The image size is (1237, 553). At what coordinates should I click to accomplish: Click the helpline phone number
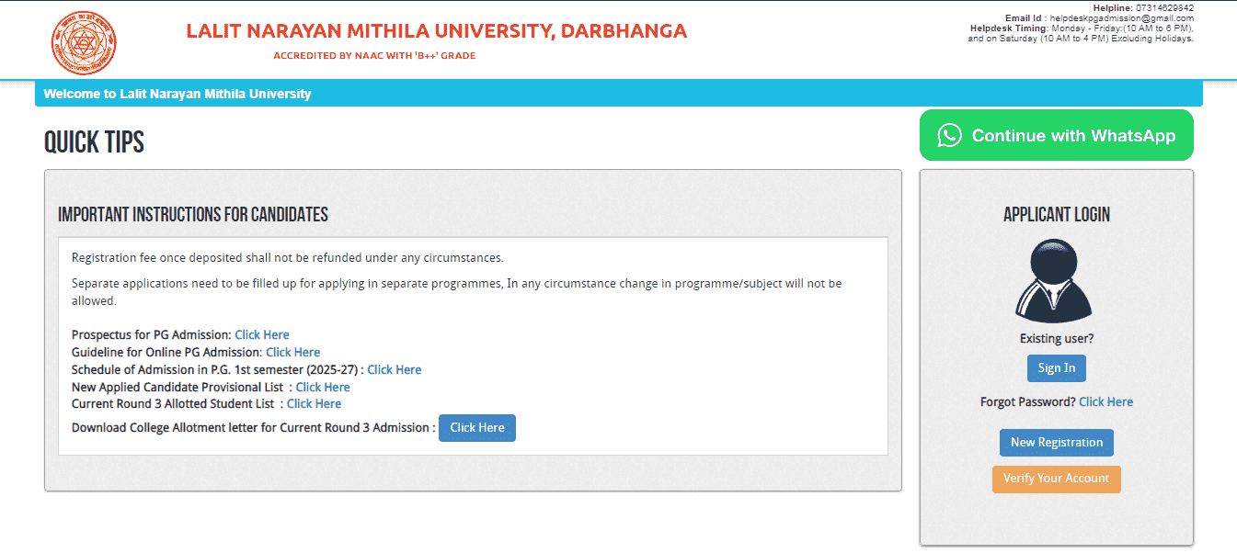[1164, 8]
